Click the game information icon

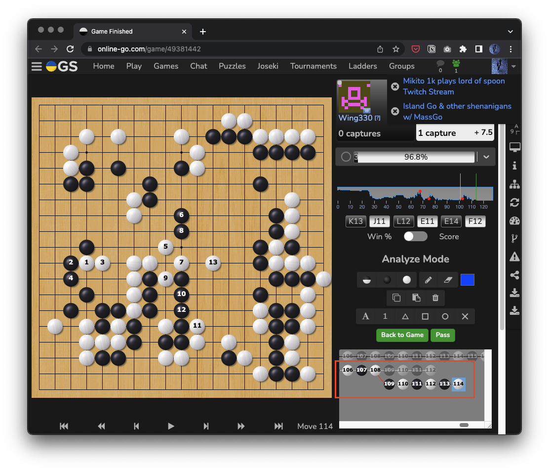[514, 166]
